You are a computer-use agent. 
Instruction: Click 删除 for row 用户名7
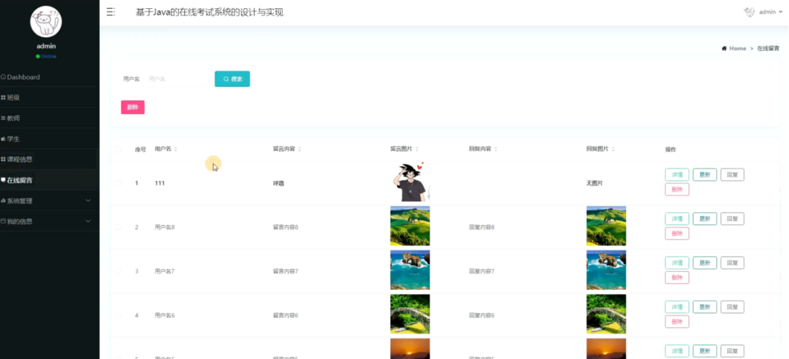point(677,277)
